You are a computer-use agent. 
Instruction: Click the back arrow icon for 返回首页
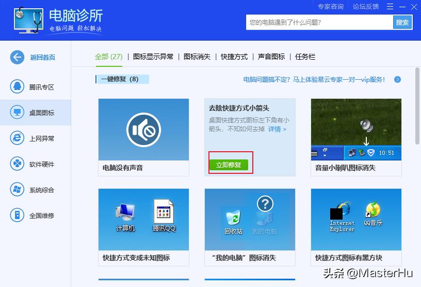coord(17,57)
